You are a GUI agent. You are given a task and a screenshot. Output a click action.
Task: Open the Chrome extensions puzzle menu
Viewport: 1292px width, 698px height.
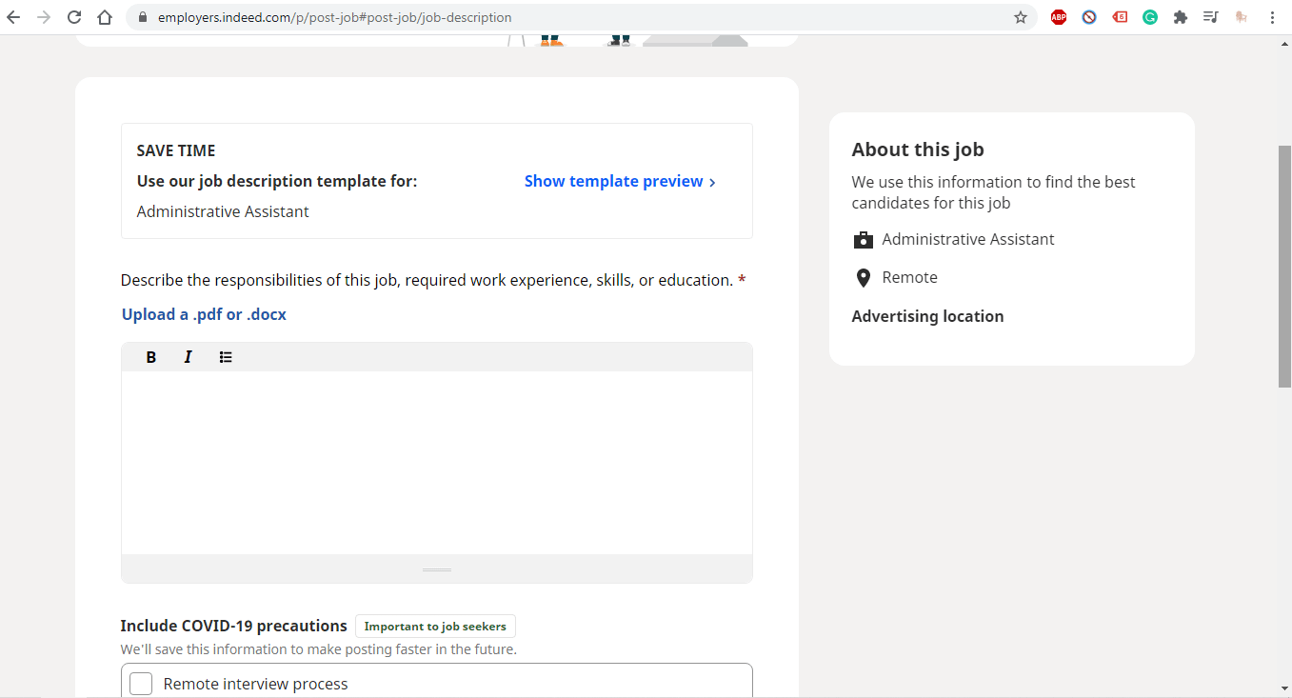(x=1181, y=17)
